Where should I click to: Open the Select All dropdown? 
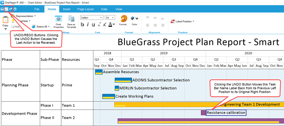(41, 26)
